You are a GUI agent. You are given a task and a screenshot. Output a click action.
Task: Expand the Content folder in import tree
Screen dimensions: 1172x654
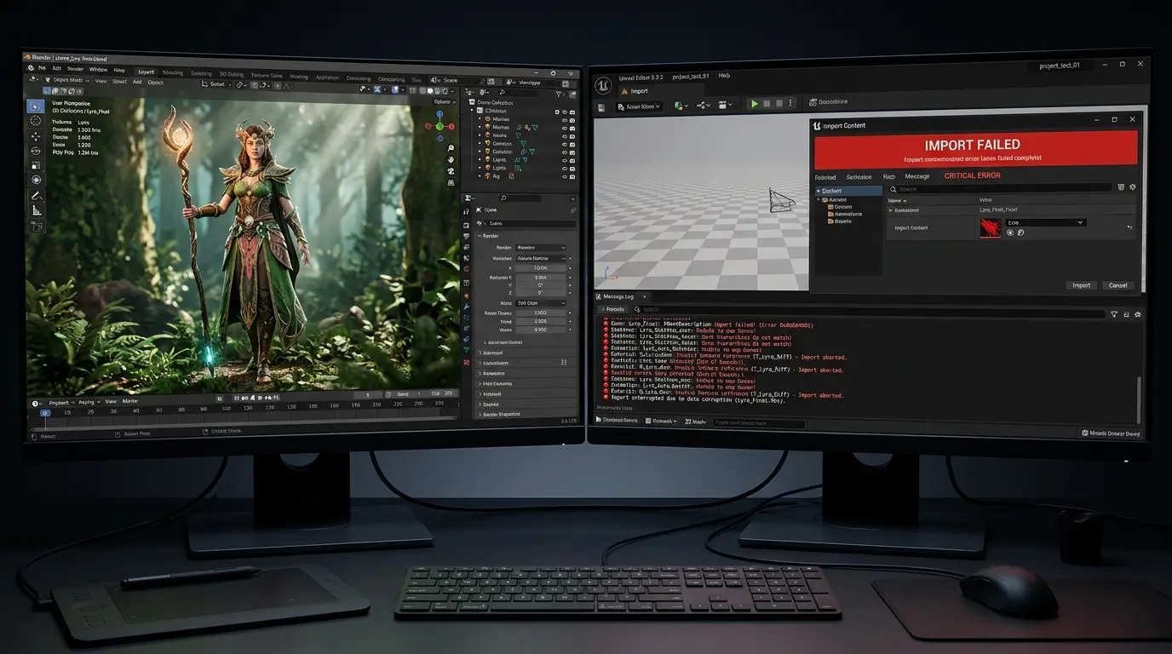coord(819,191)
